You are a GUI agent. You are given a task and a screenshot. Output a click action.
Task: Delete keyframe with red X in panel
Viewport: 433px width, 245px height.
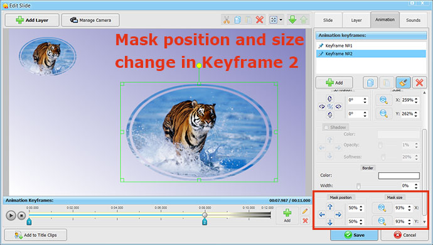[419, 82]
